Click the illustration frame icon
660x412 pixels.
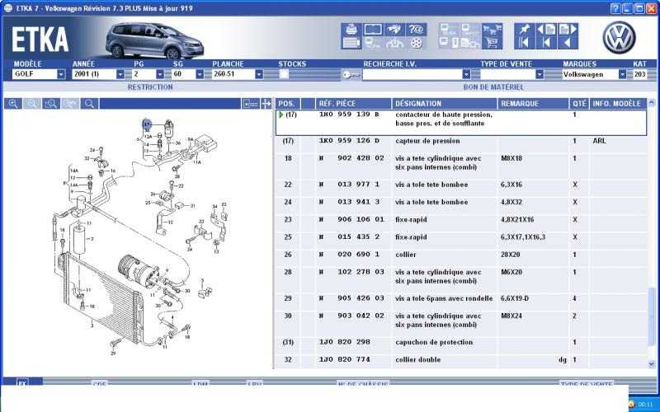tap(373, 30)
